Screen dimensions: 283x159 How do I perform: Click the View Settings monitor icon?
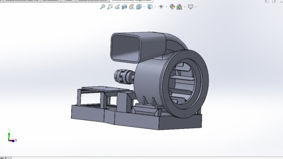tap(190, 7)
